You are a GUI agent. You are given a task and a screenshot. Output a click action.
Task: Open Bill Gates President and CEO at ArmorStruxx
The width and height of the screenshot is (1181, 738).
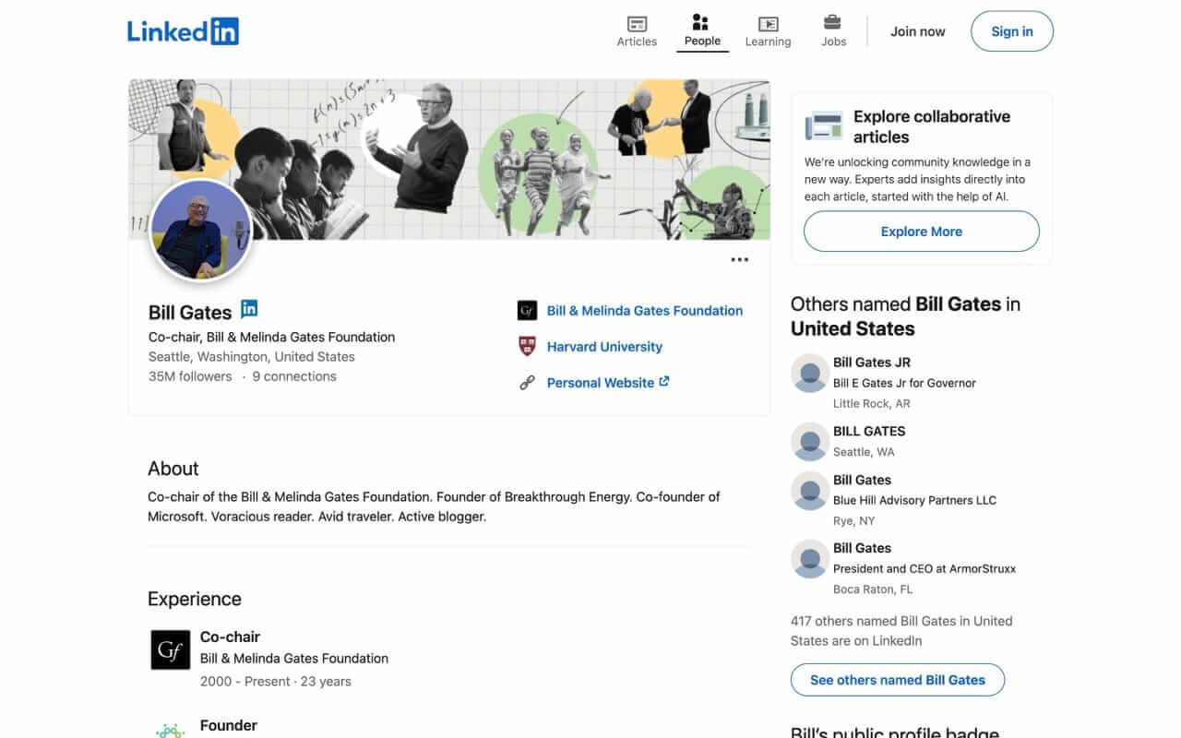coord(862,548)
